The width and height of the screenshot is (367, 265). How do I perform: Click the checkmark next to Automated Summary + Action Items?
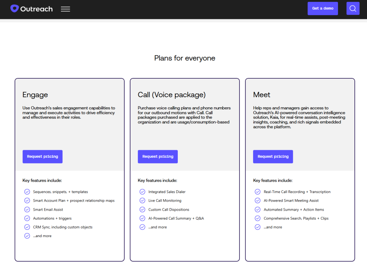click(x=257, y=209)
